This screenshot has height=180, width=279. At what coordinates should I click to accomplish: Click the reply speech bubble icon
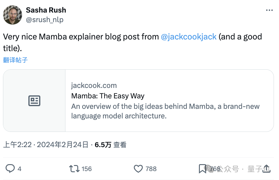coord(10,169)
